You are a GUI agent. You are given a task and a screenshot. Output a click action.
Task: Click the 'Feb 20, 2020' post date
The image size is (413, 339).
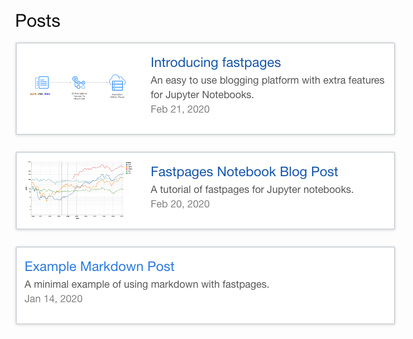click(180, 204)
